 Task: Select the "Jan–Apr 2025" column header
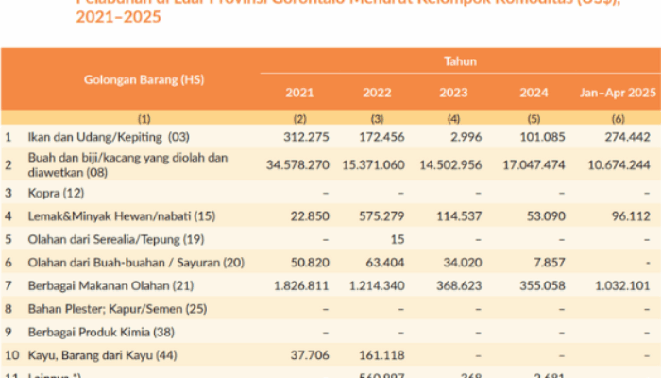click(x=618, y=93)
